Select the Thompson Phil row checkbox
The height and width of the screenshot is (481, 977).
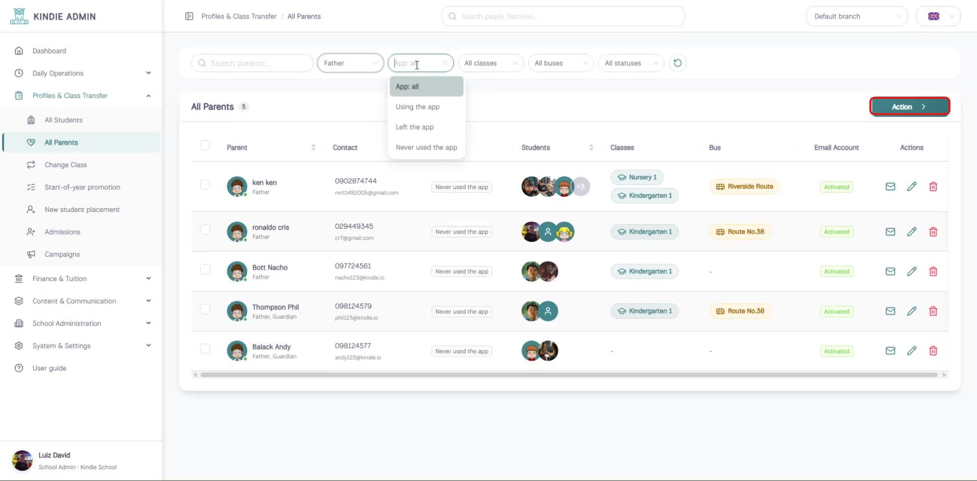point(205,309)
